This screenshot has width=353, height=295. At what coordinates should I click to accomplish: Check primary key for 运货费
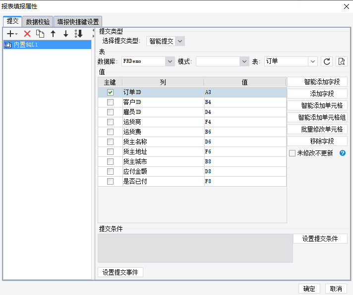[x=110, y=132]
